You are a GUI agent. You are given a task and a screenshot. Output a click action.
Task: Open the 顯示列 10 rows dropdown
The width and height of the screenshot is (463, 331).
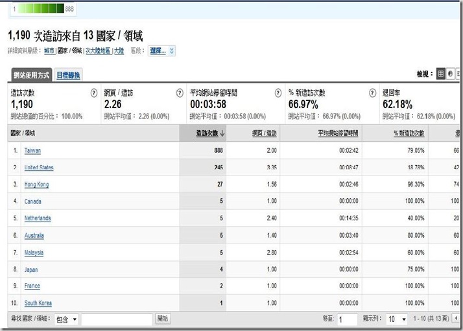click(397, 319)
